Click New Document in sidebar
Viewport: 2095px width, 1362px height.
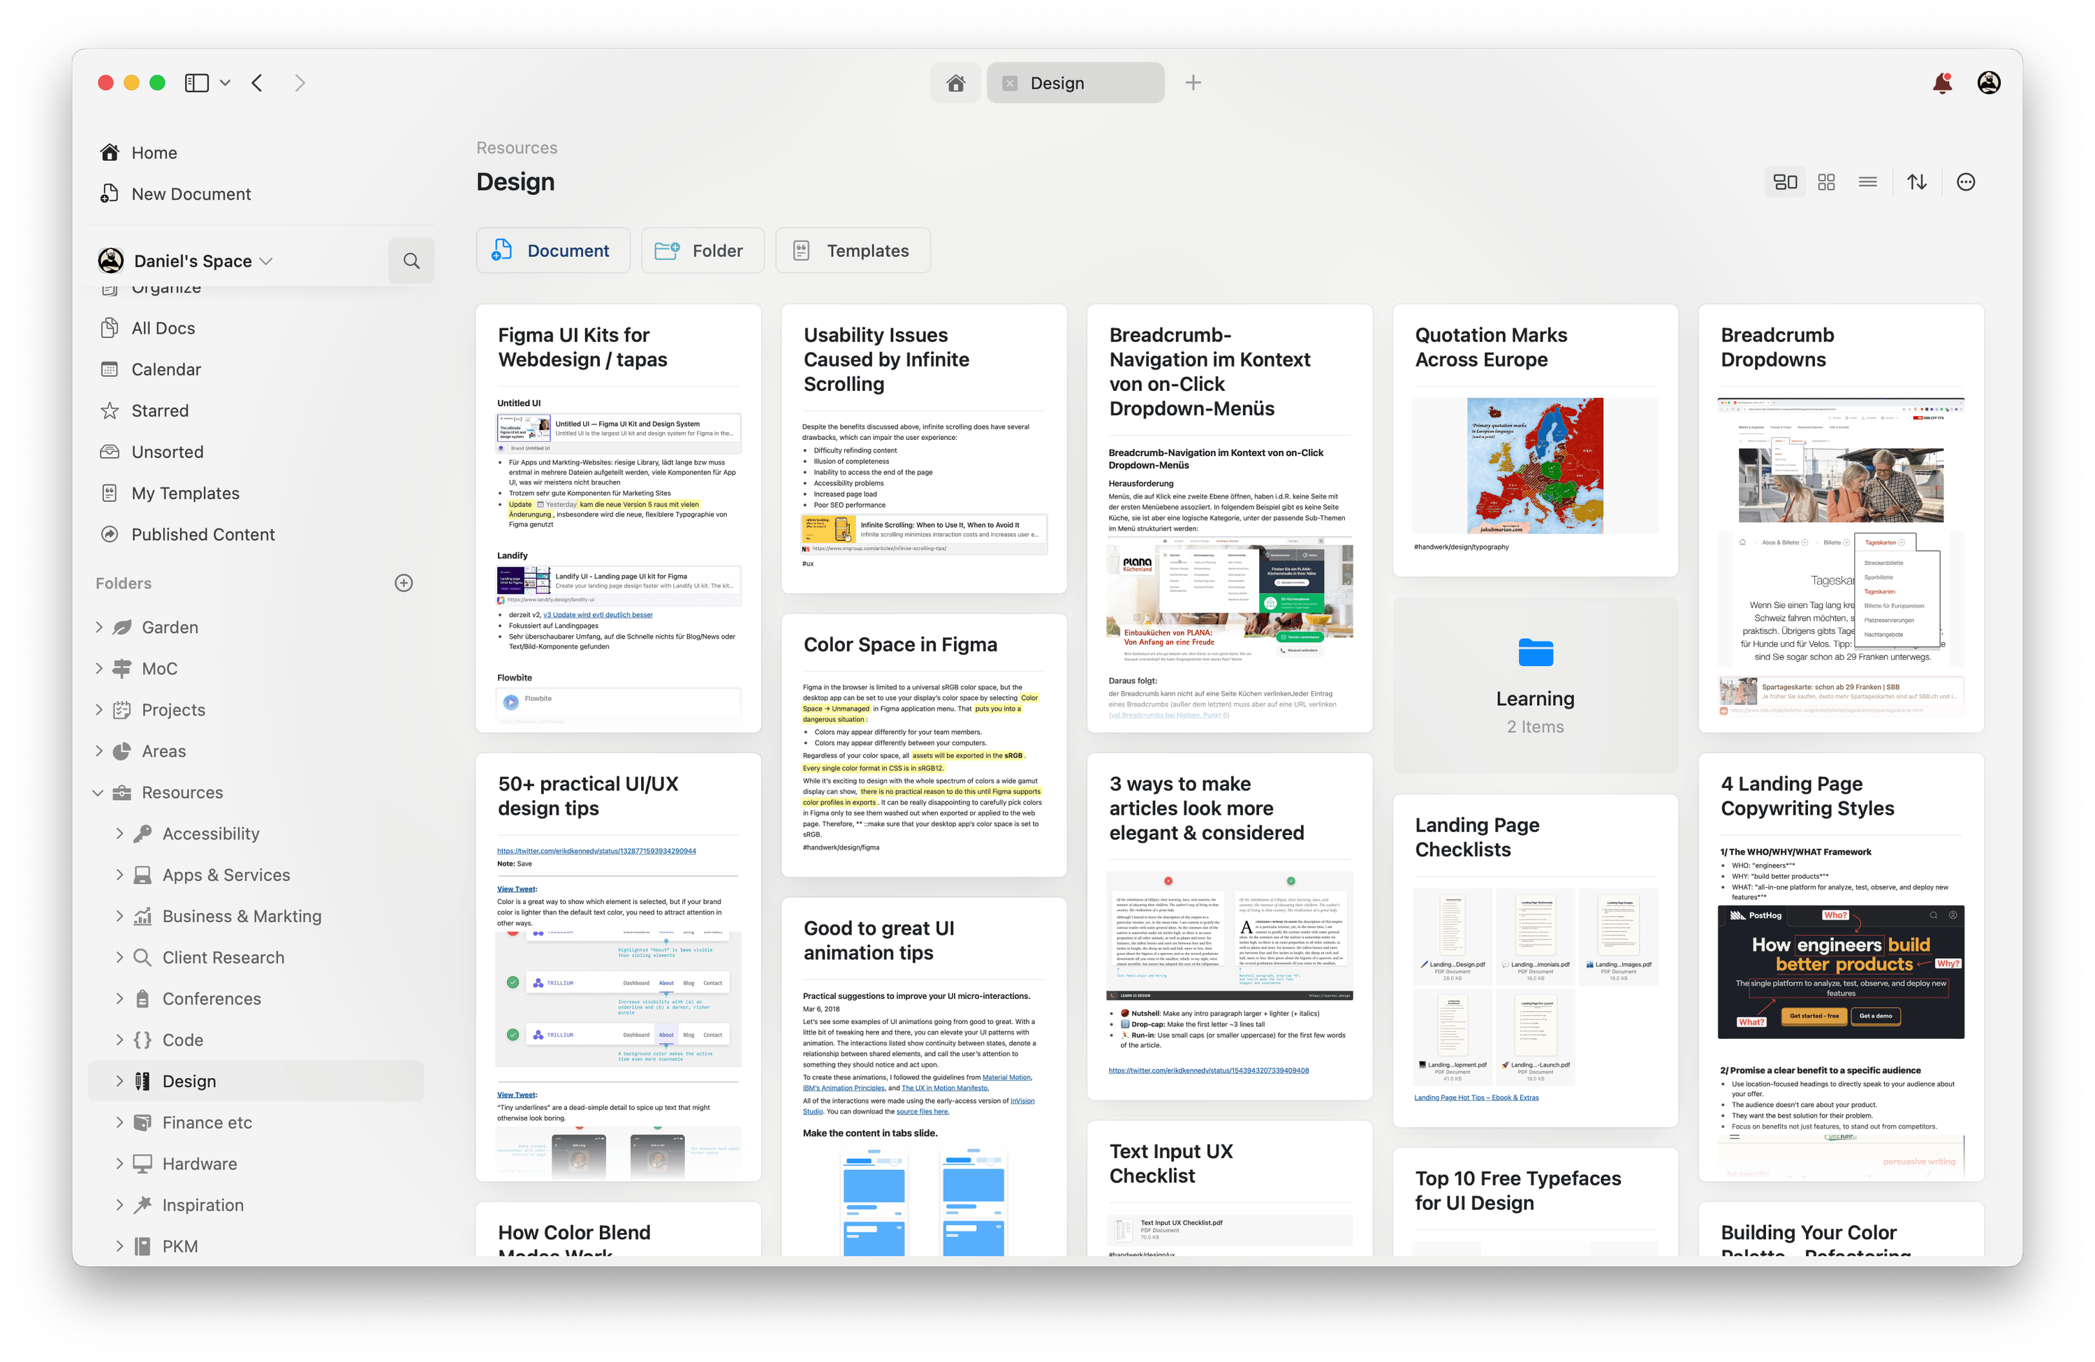pyautogui.click(x=191, y=193)
